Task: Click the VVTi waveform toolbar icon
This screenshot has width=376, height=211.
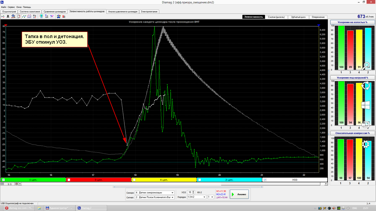Action: (x=29, y=16)
